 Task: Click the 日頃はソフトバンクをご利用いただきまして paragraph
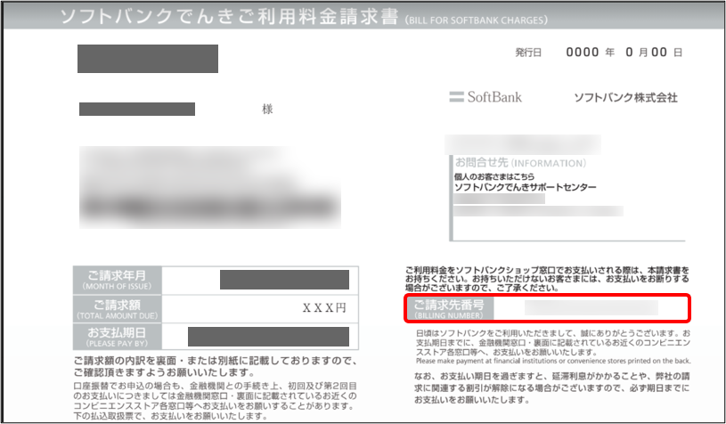click(553, 343)
